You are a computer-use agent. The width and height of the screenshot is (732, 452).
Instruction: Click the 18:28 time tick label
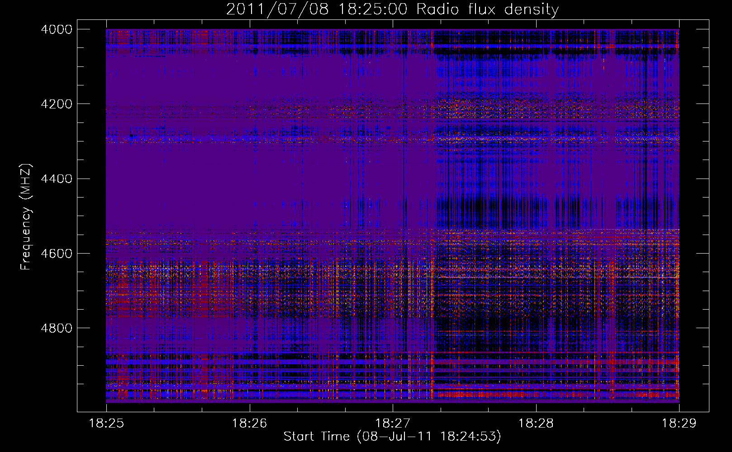click(x=536, y=424)
